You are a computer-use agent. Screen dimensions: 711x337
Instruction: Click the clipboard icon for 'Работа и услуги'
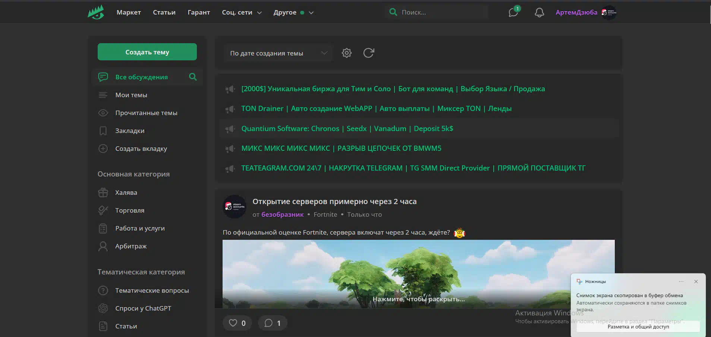(103, 228)
